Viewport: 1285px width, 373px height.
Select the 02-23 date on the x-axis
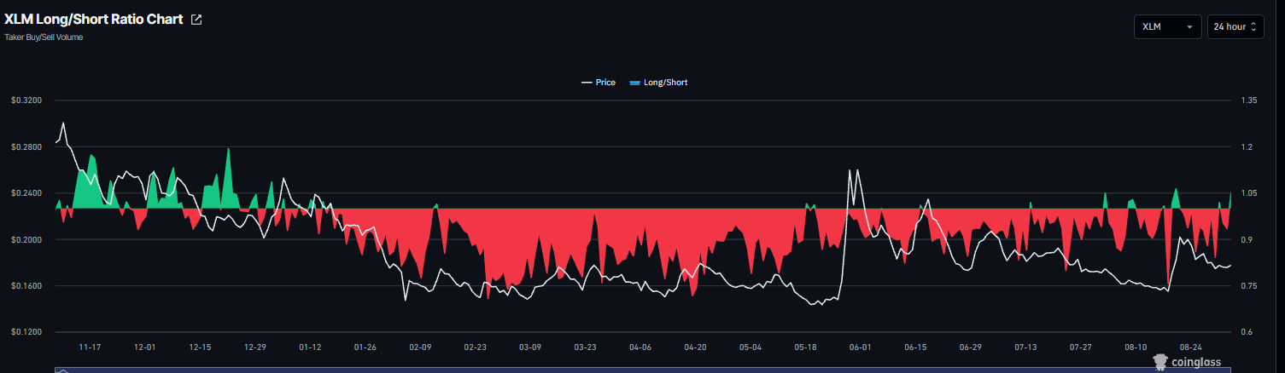476,347
